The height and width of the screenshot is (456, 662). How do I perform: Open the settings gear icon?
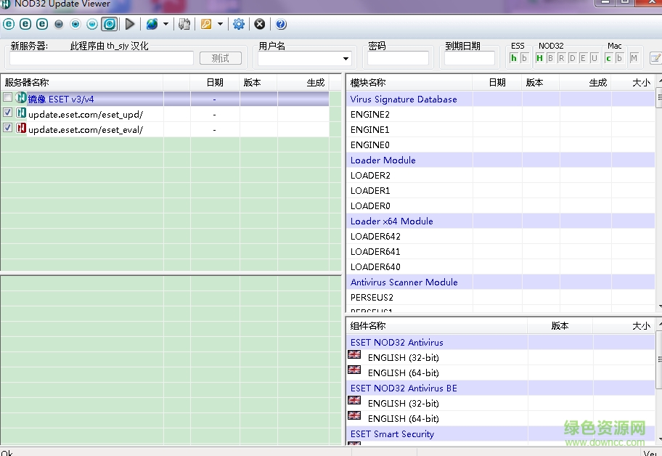click(x=239, y=24)
